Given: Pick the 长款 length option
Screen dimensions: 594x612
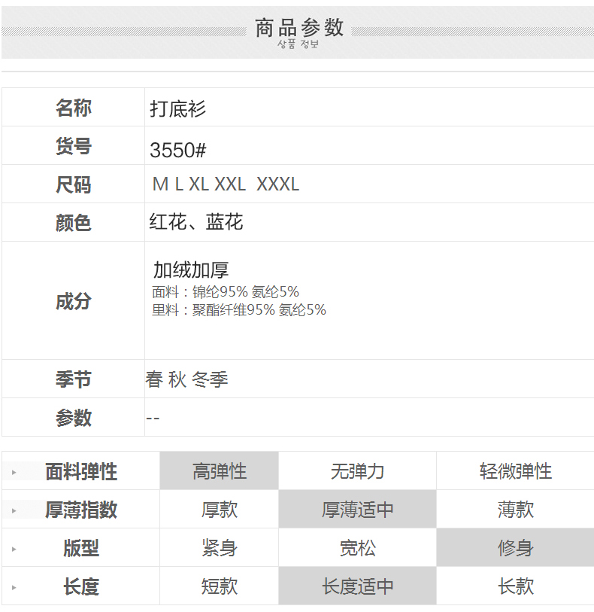Looking at the screenshot, I should click(x=515, y=586).
